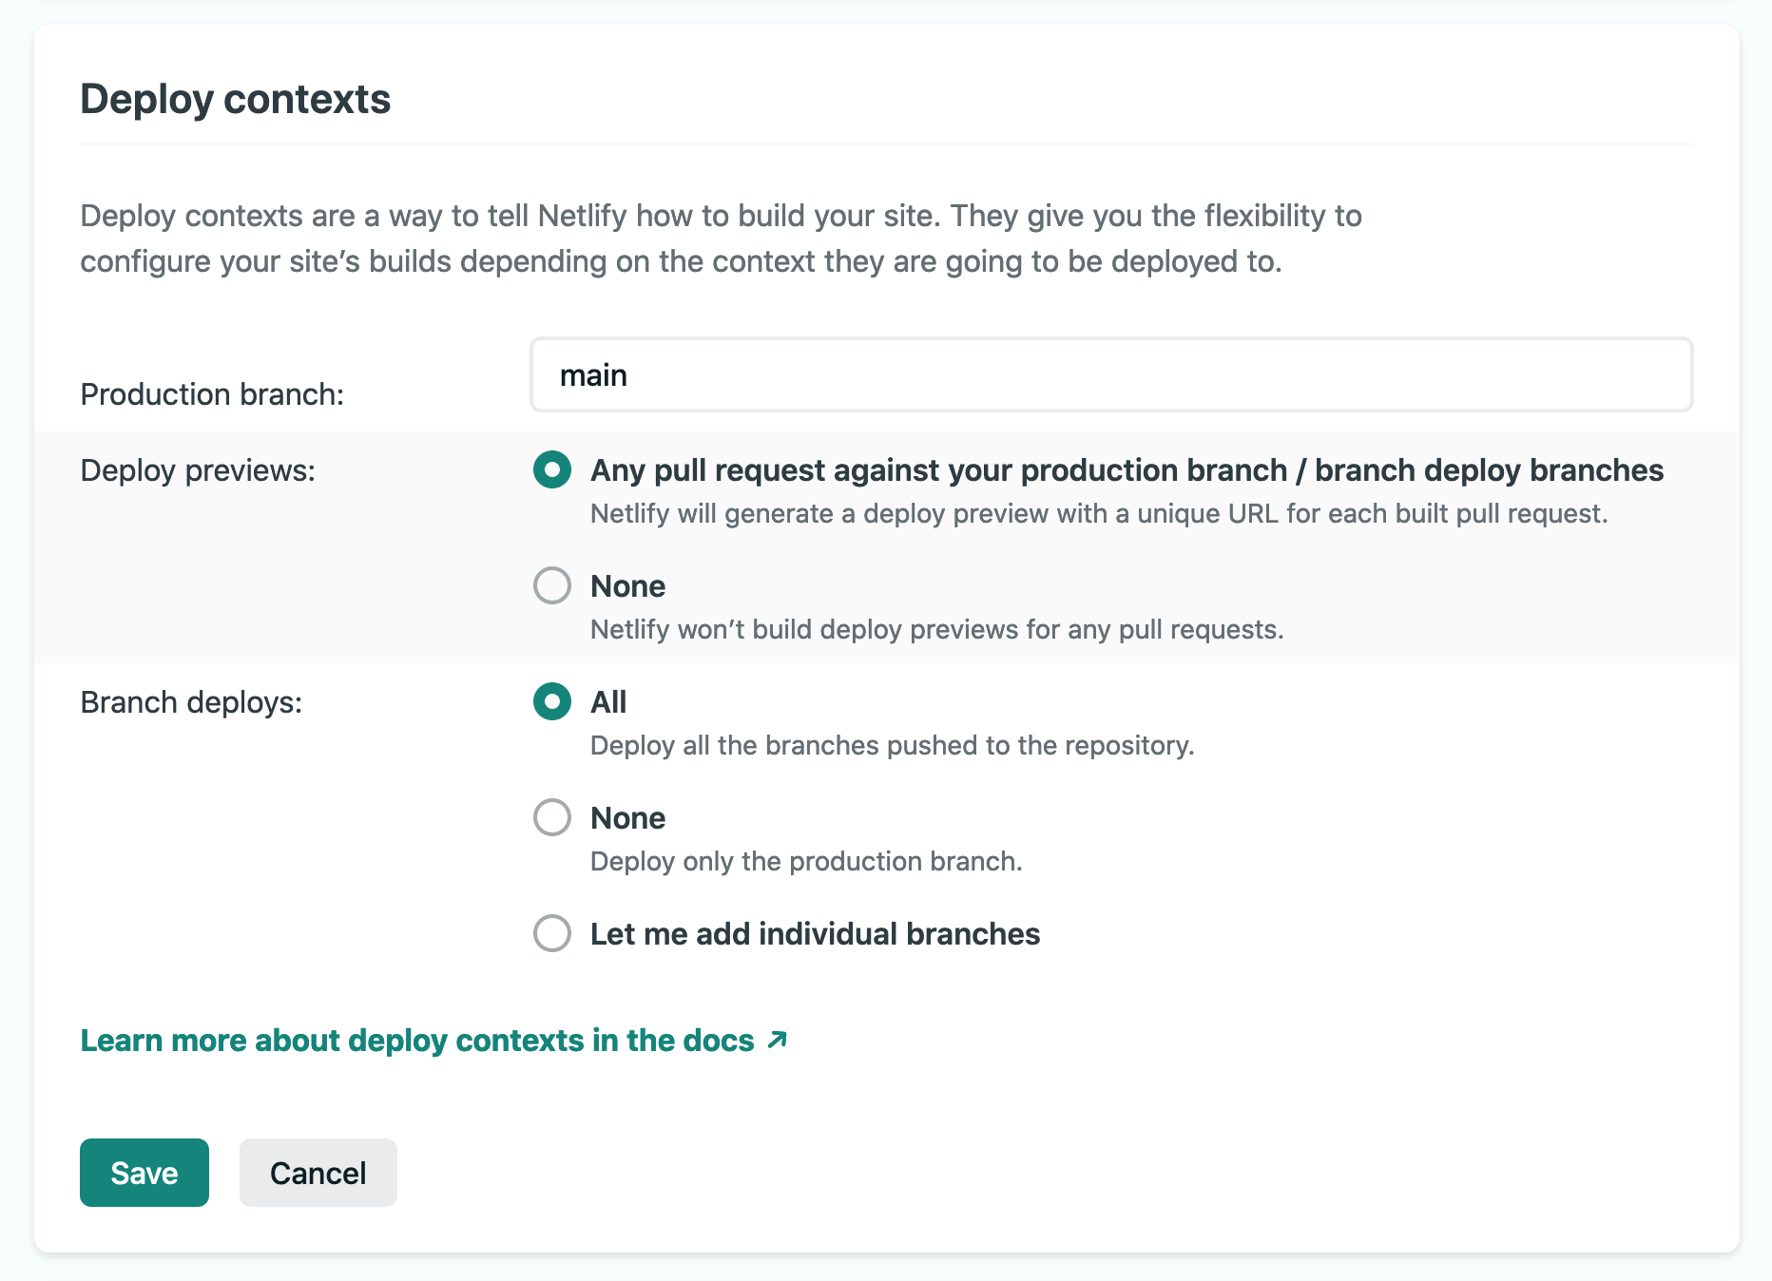The height and width of the screenshot is (1281, 1772).
Task: Enable deploy previews for any pull request
Action: [551, 469]
